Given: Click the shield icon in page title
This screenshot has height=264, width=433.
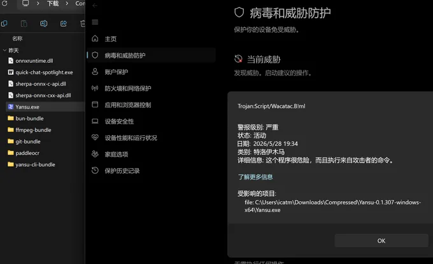Looking at the screenshot, I should 239,13.
